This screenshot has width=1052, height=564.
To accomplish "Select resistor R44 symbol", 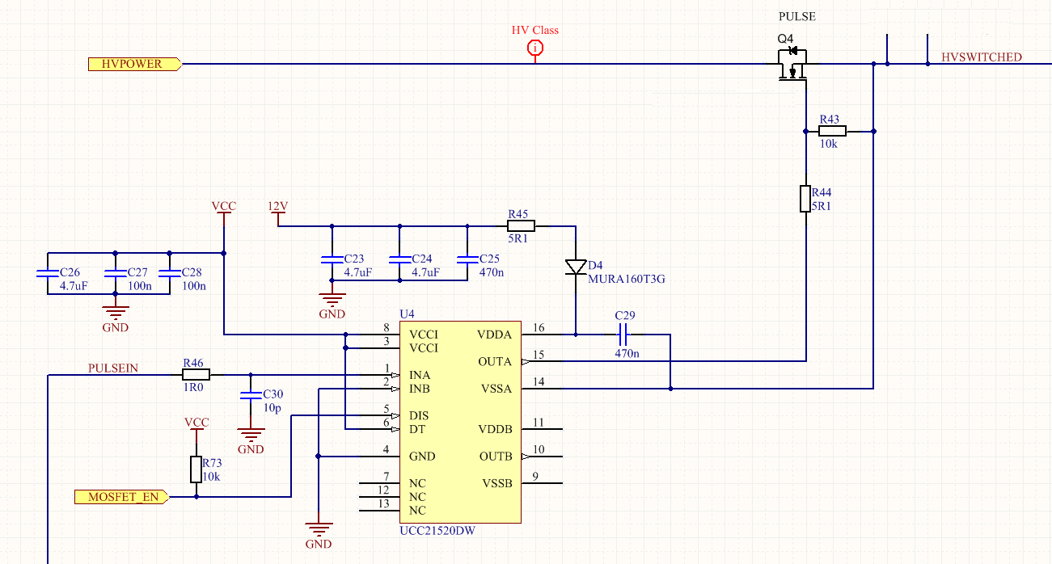I will pyautogui.click(x=805, y=199).
